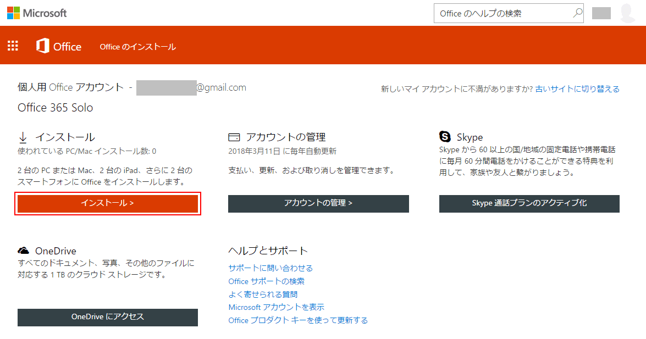The width and height of the screenshot is (646, 339).
Task: Click the Office logo icon in the header
Action: click(x=43, y=46)
